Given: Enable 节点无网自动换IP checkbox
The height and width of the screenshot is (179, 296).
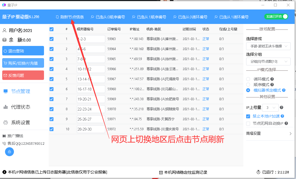Looking at the screenshot, I should click(248, 123).
